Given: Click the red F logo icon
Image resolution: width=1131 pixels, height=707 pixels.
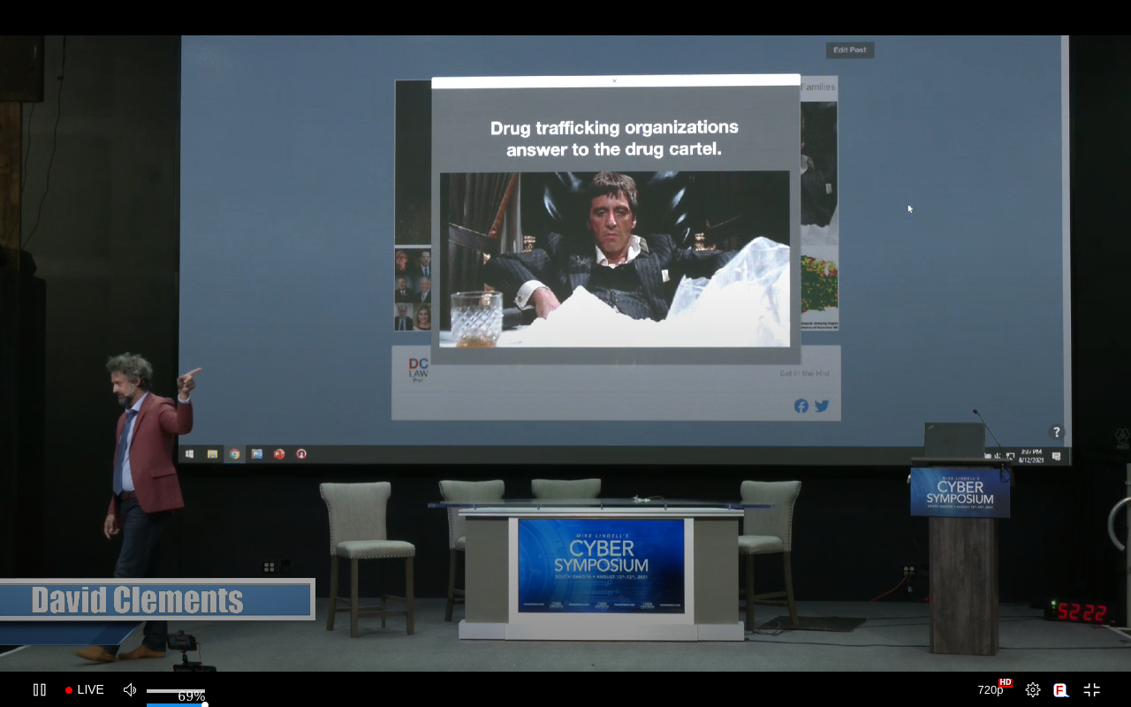Looking at the screenshot, I should (x=1061, y=689).
